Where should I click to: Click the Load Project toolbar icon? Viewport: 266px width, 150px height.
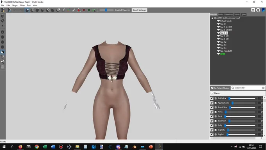point(9,10)
